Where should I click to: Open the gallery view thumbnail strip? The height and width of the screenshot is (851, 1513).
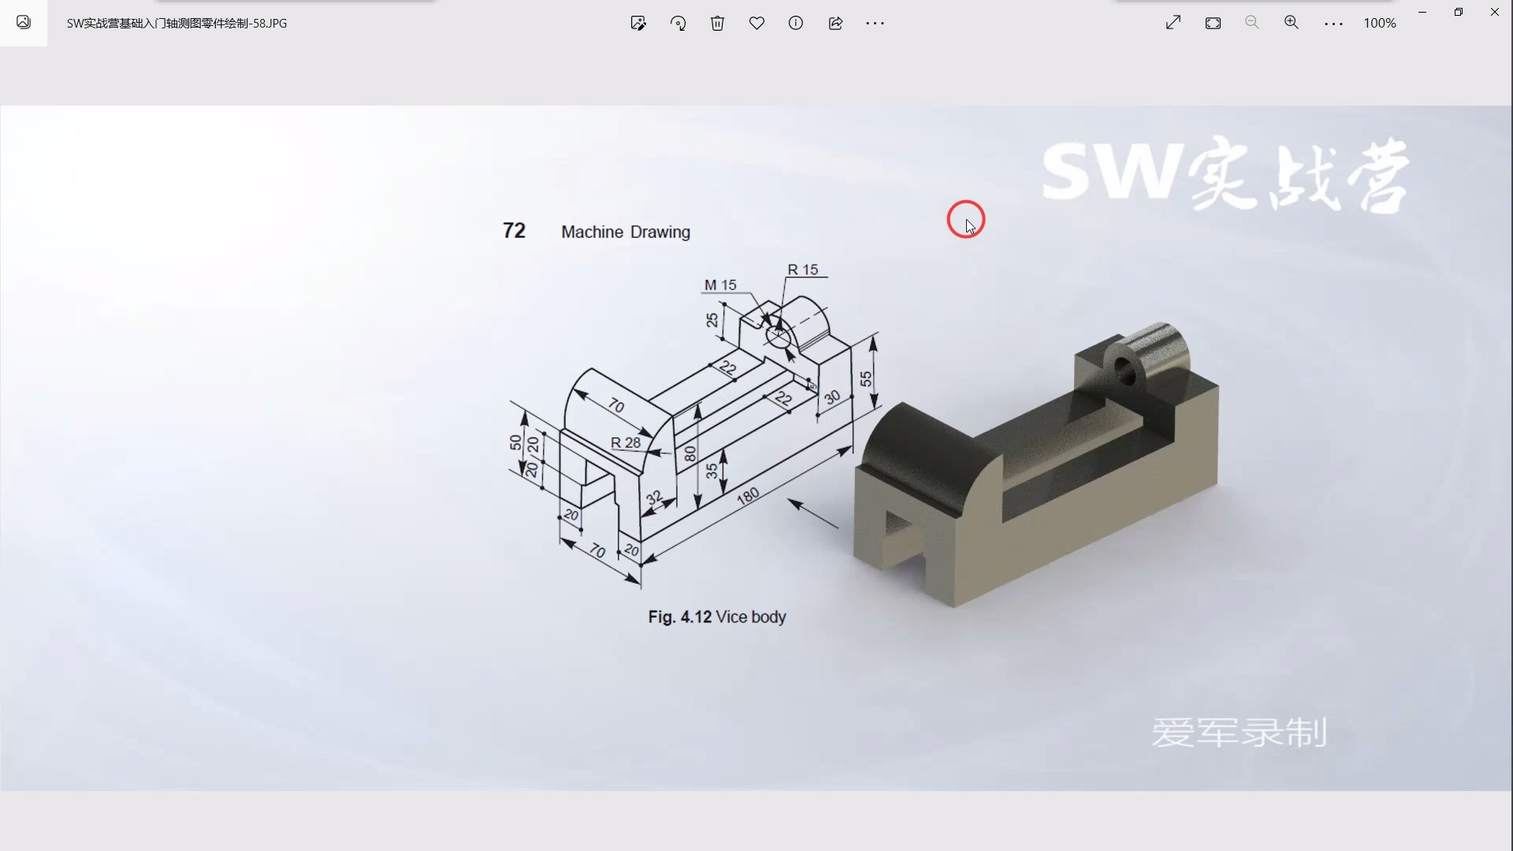pos(23,22)
